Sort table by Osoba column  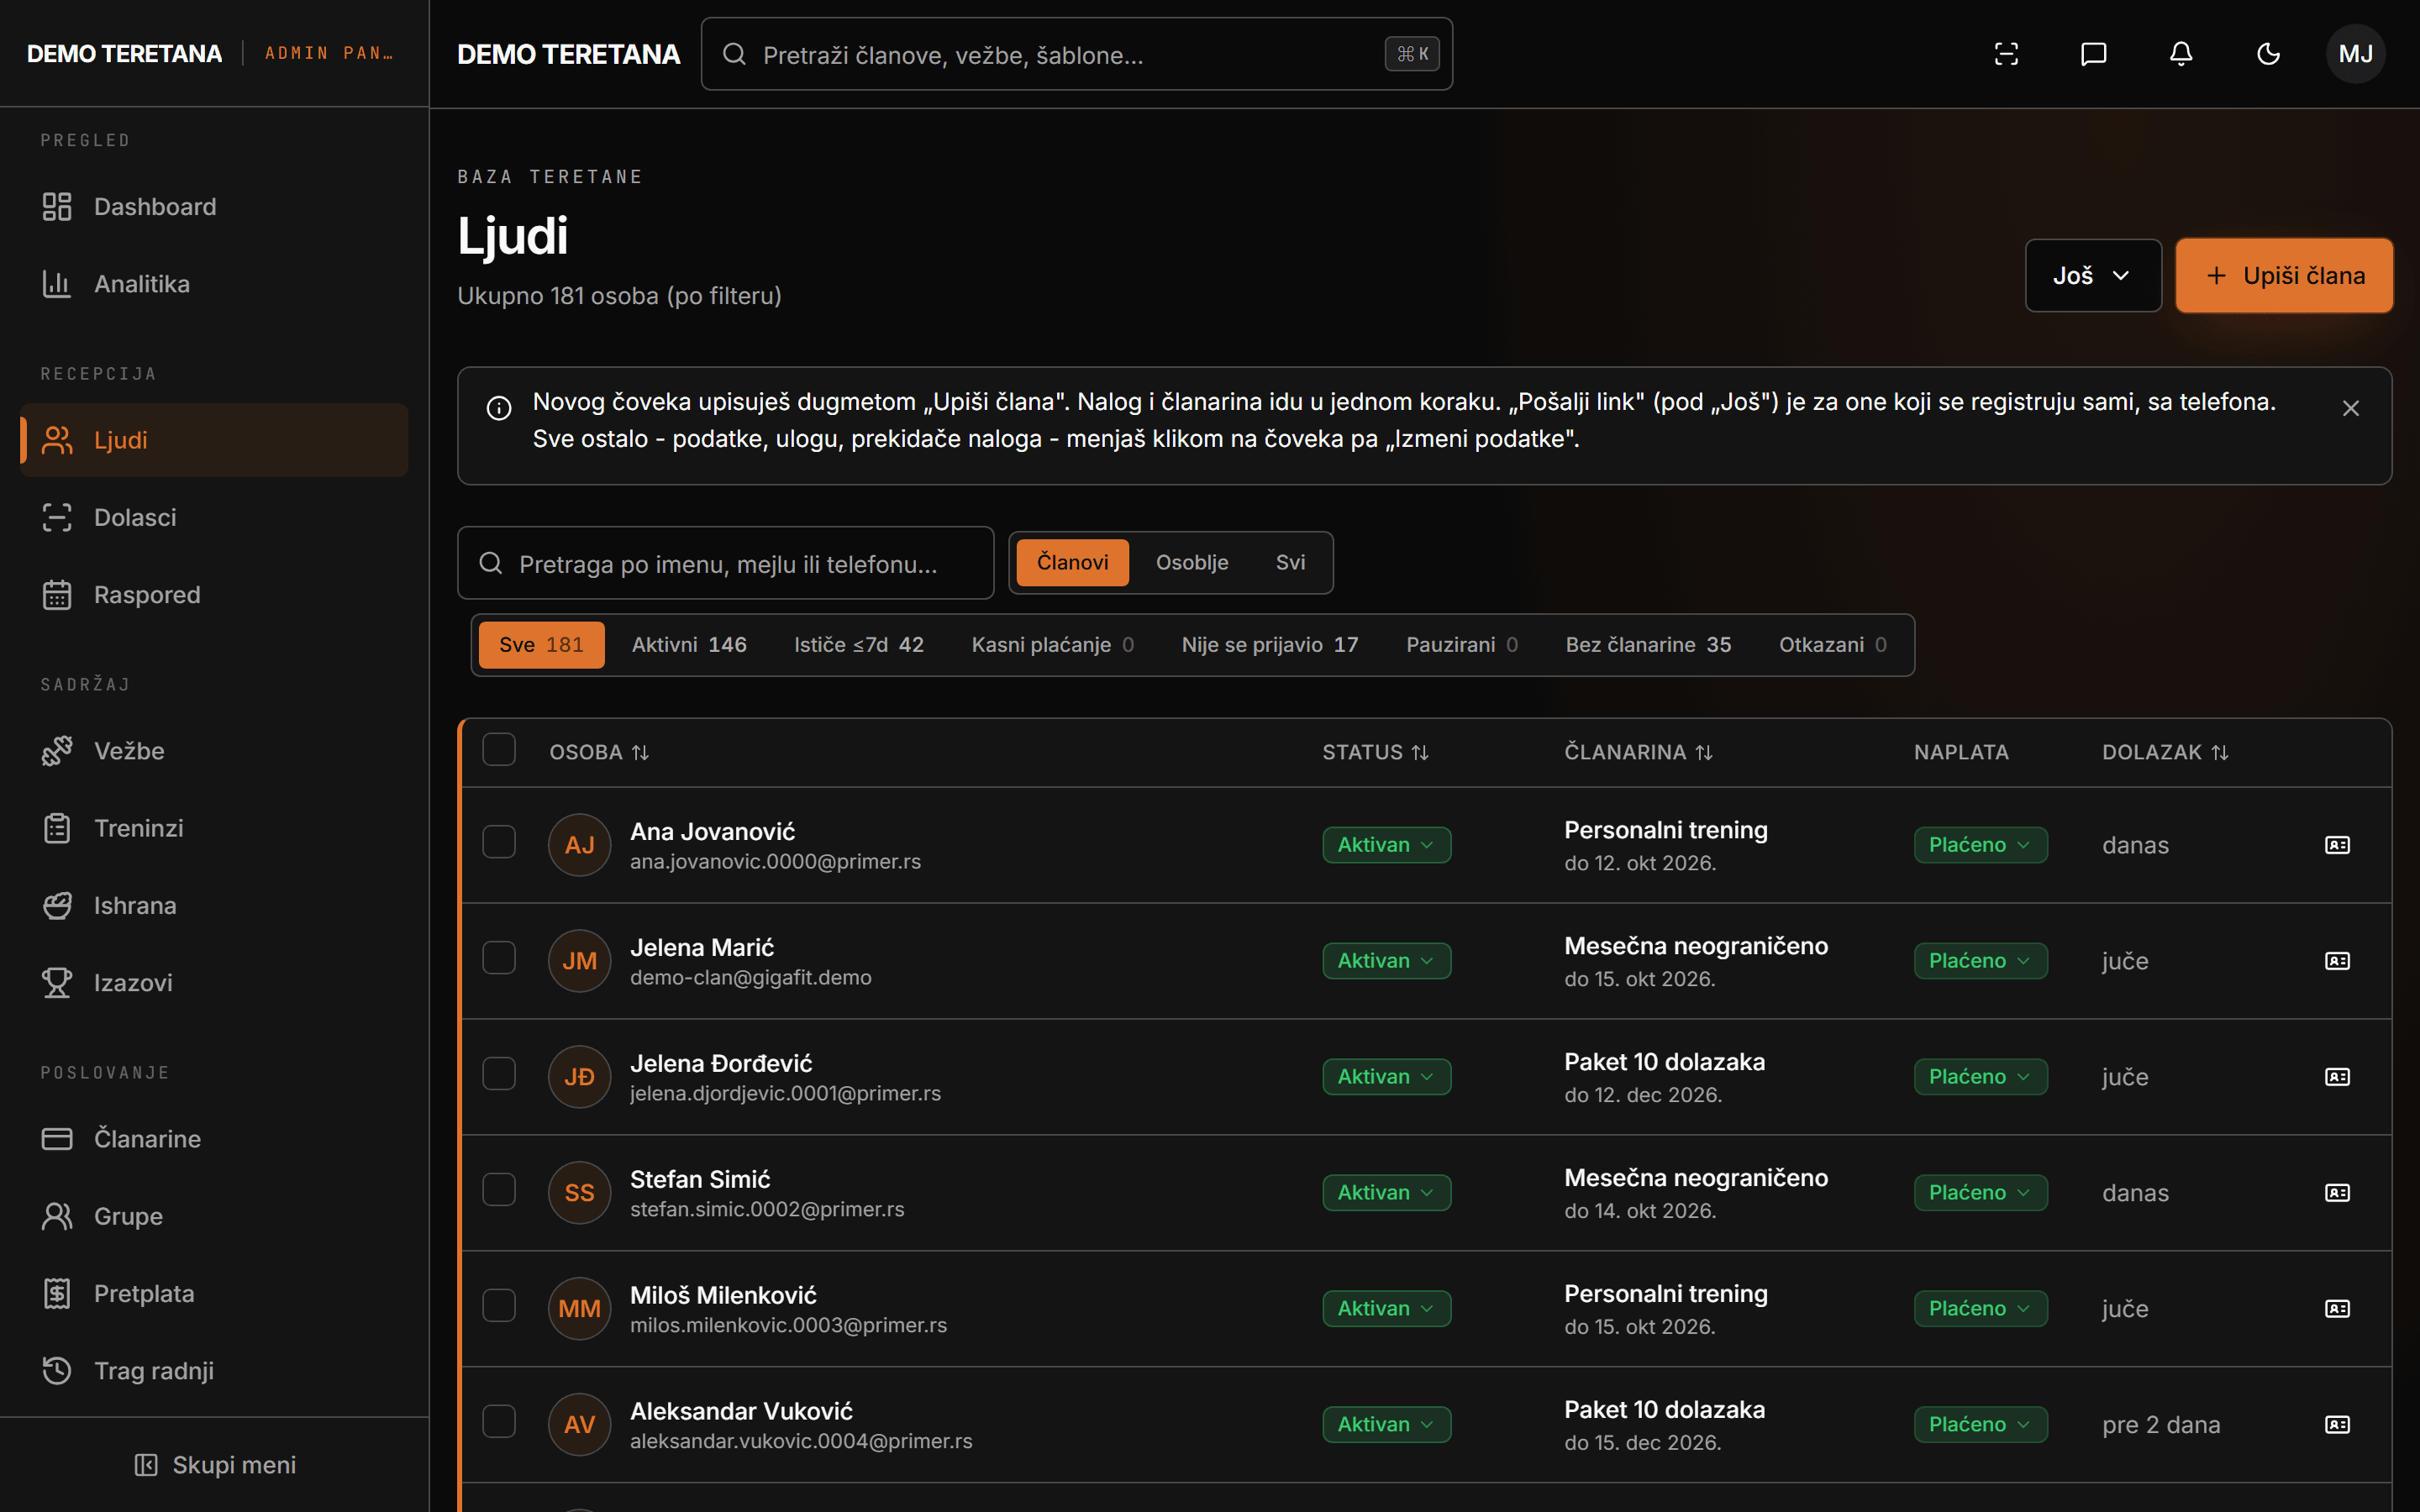point(599,752)
